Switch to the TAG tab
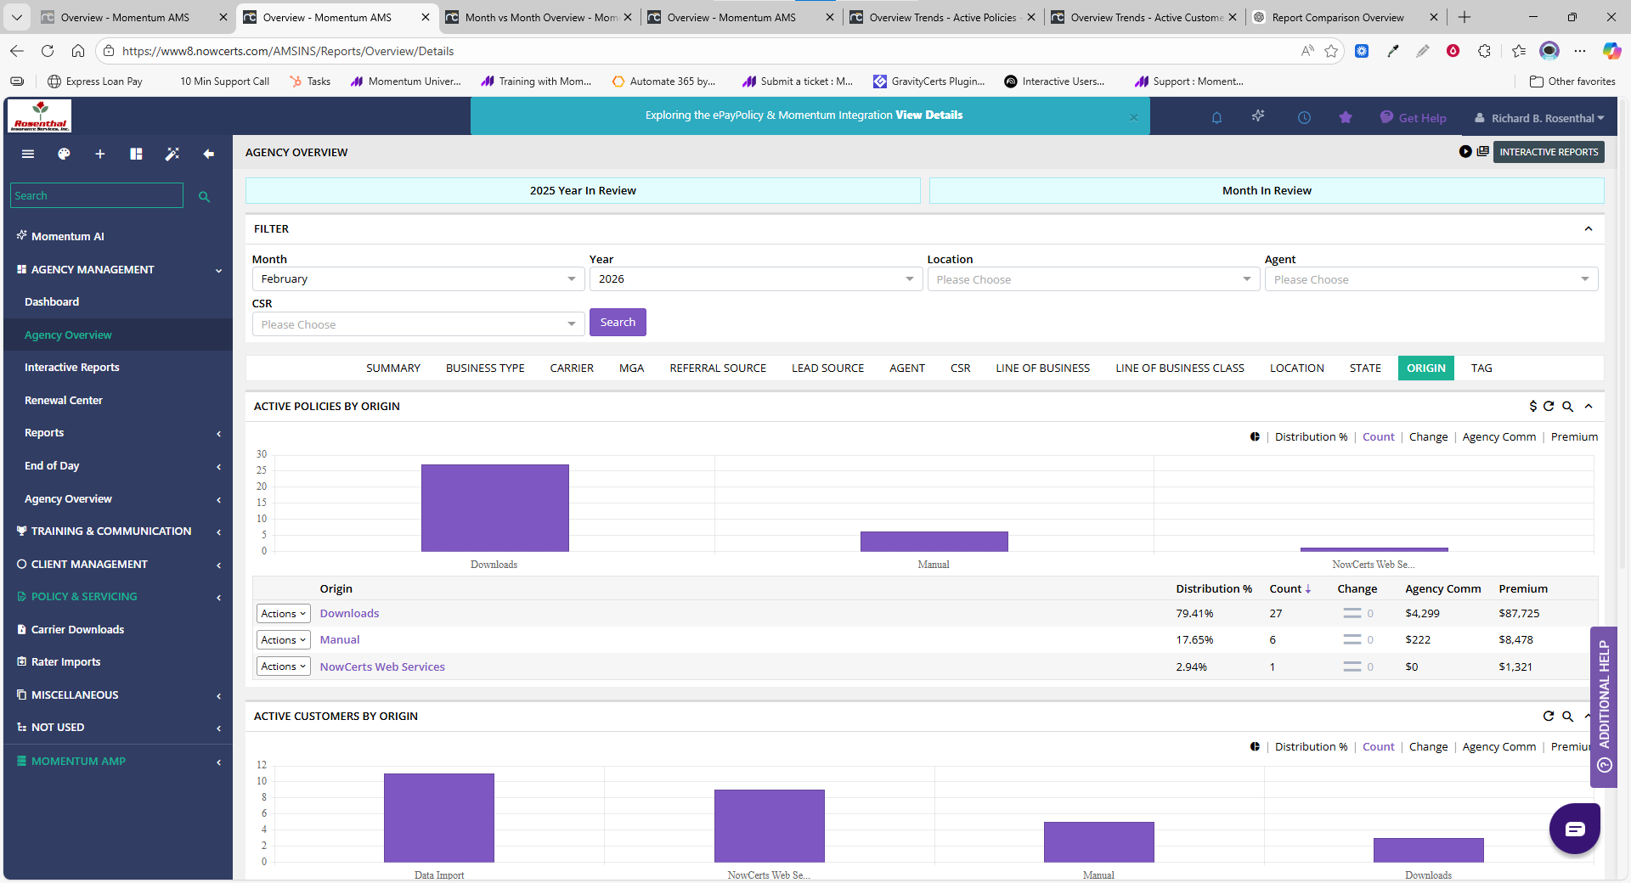Image resolution: width=1631 pixels, height=883 pixels. click(1481, 368)
